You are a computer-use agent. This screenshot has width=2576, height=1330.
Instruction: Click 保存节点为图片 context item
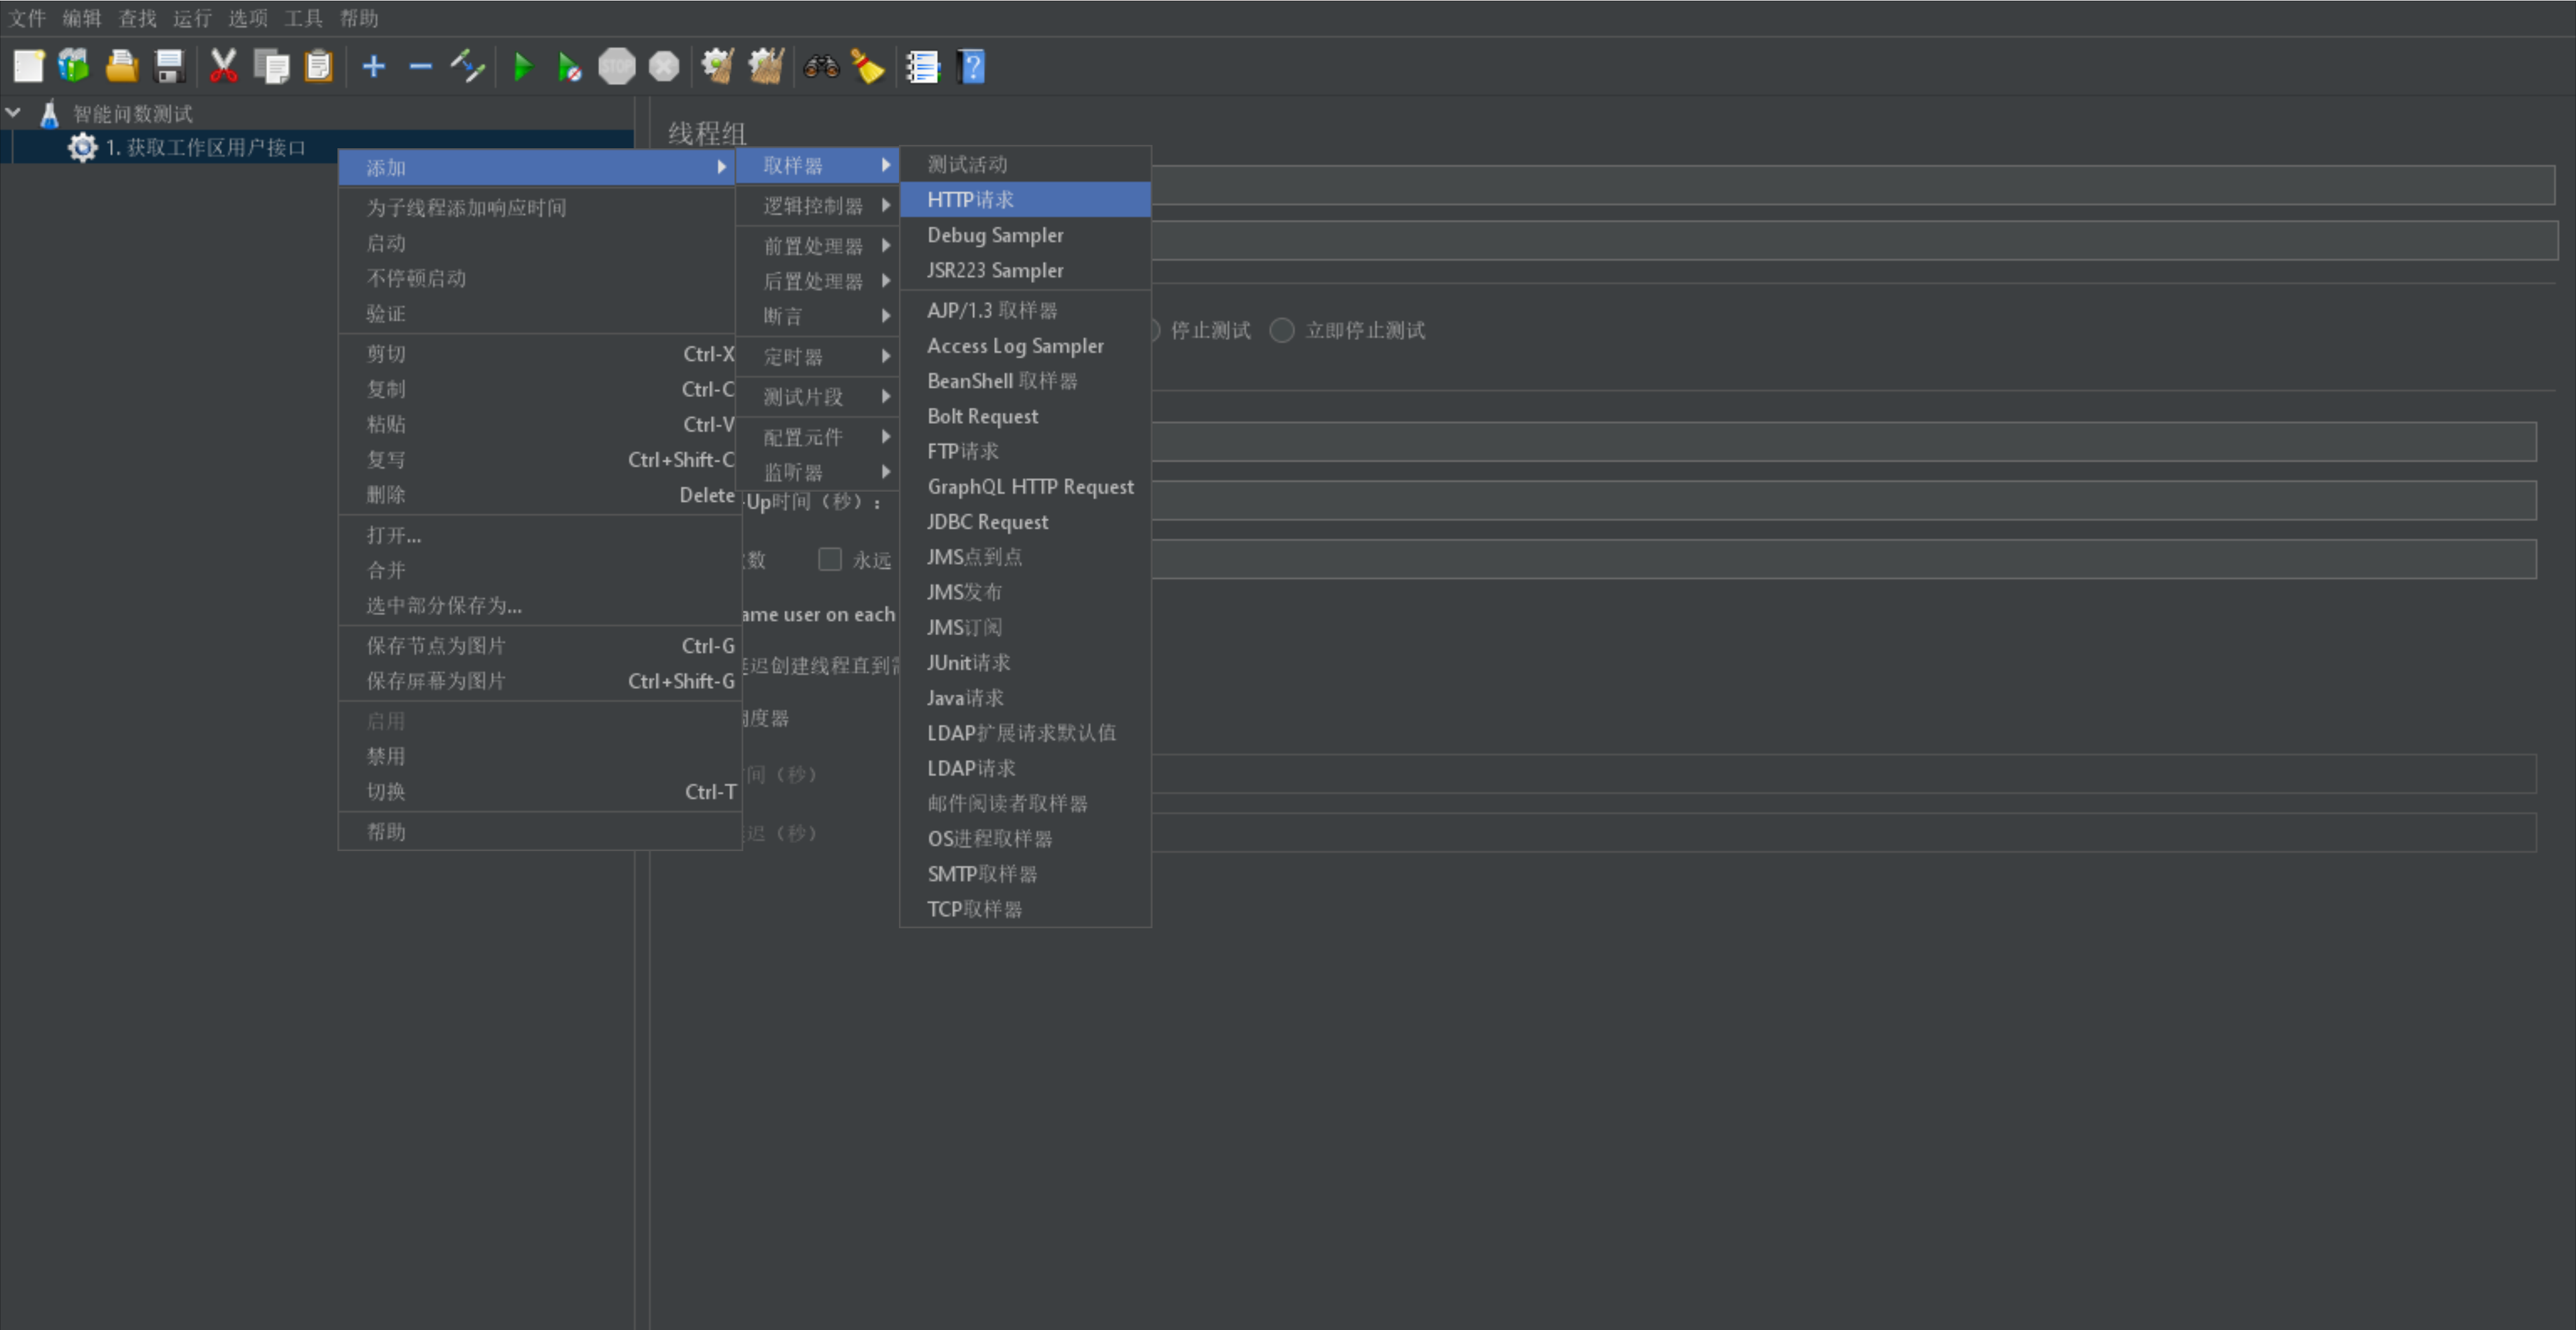(539, 646)
